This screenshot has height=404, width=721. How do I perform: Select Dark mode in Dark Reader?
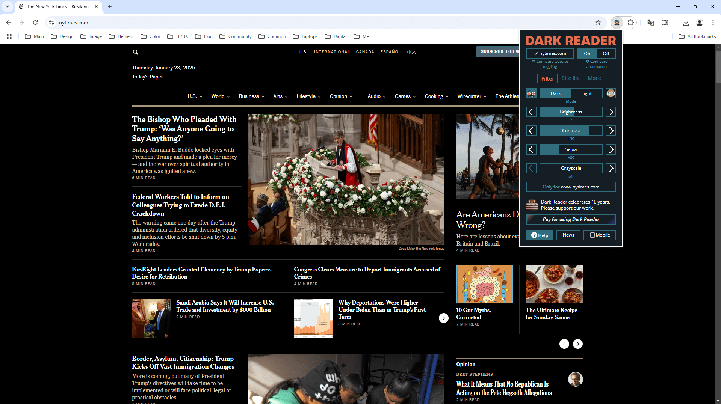coord(555,93)
